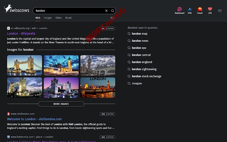
Task: Preview the Wikipedia result
Action: pyautogui.click(x=107, y=28)
